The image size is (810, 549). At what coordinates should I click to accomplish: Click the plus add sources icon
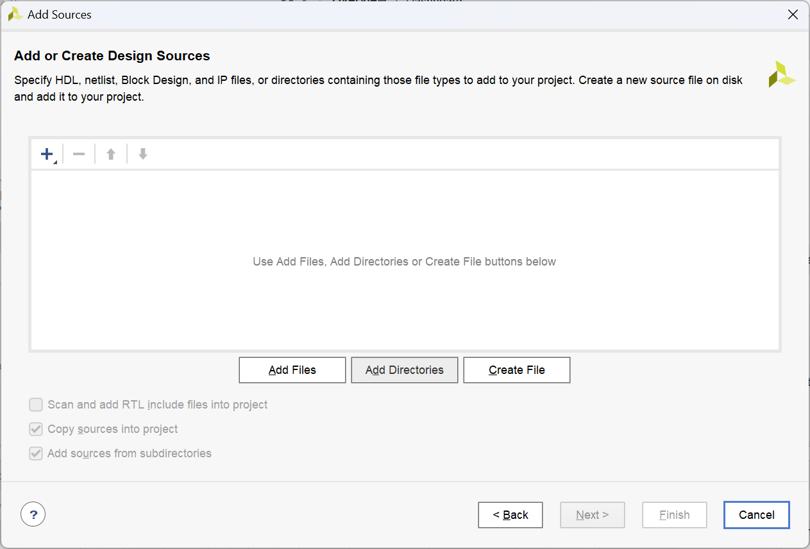coord(47,154)
